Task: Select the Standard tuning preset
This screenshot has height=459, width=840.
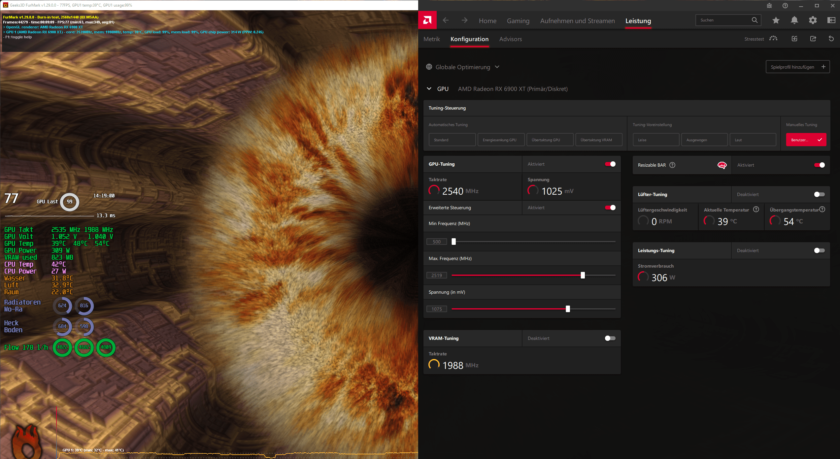Action: 452,140
